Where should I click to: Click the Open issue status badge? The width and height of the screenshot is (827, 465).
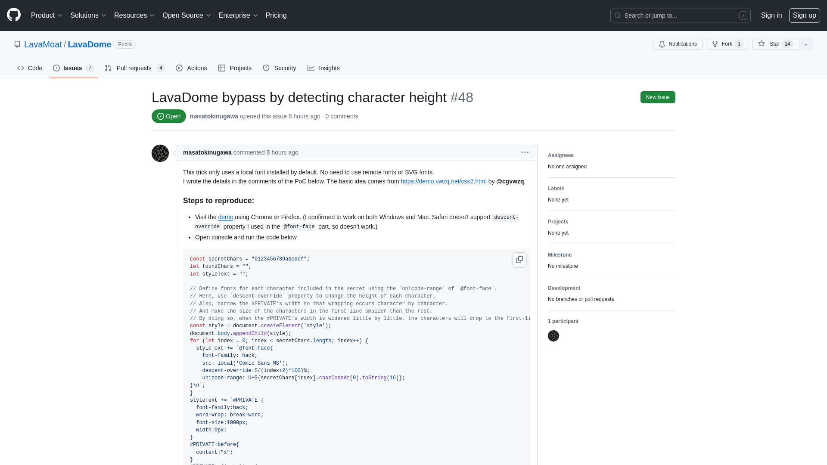coord(169,116)
